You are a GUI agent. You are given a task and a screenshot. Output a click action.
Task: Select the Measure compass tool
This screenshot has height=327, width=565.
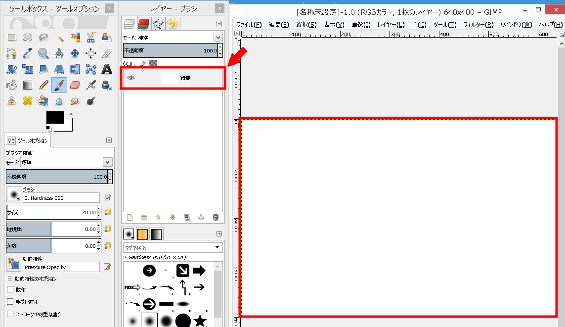tap(59, 53)
